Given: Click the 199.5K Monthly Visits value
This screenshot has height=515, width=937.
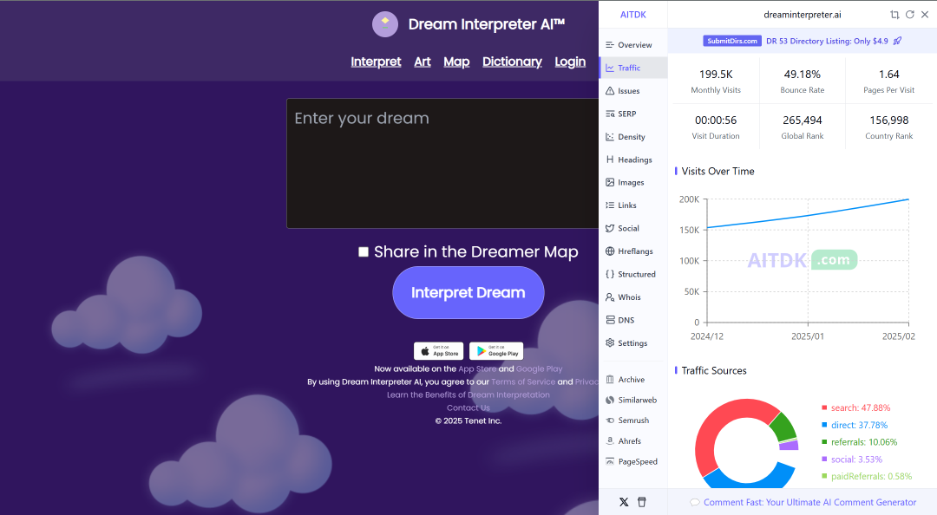Looking at the screenshot, I should [716, 74].
